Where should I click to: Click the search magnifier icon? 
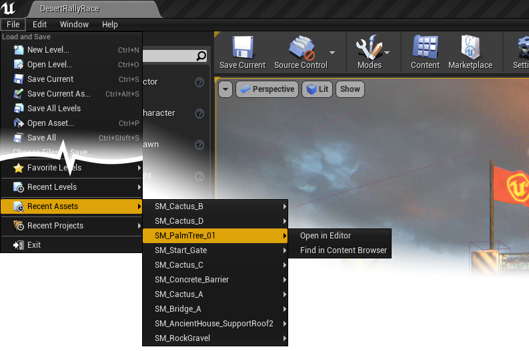[x=201, y=57]
